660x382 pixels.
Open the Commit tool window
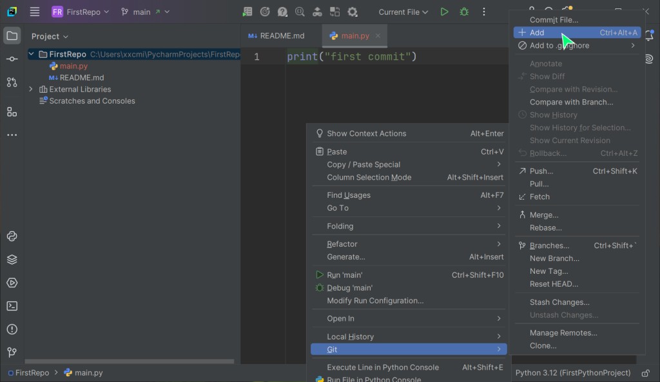[x=12, y=59]
